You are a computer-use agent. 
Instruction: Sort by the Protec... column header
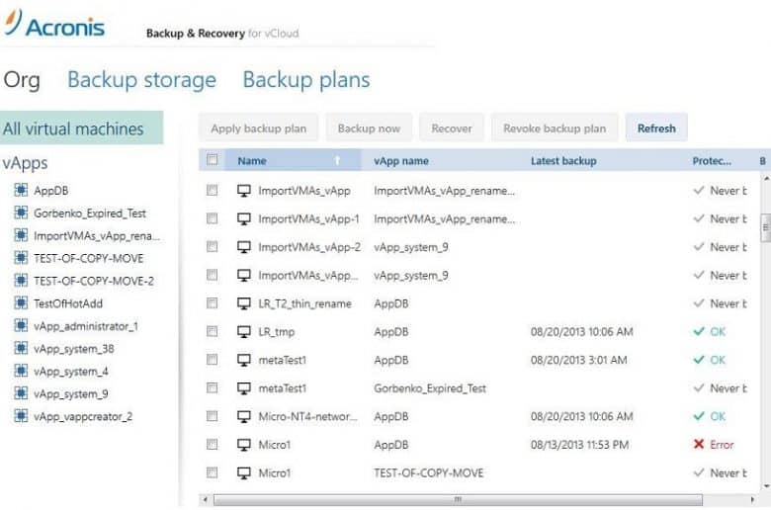pyautogui.click(x=712, y=161)
